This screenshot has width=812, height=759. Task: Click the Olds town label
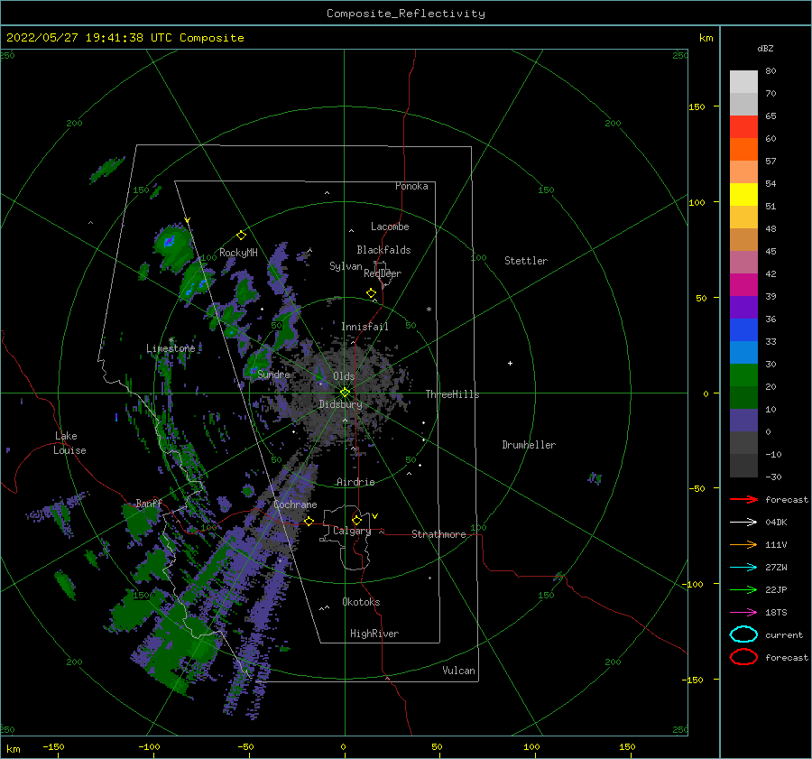point(344,376)
